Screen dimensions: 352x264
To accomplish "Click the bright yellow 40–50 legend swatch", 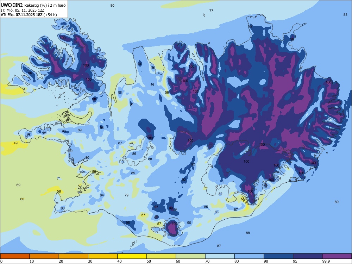I will tap(132, 256).
